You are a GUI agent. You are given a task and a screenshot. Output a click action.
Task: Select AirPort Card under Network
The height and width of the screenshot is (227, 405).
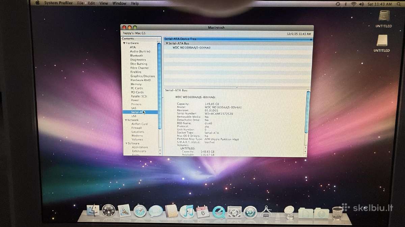point(139,124)
